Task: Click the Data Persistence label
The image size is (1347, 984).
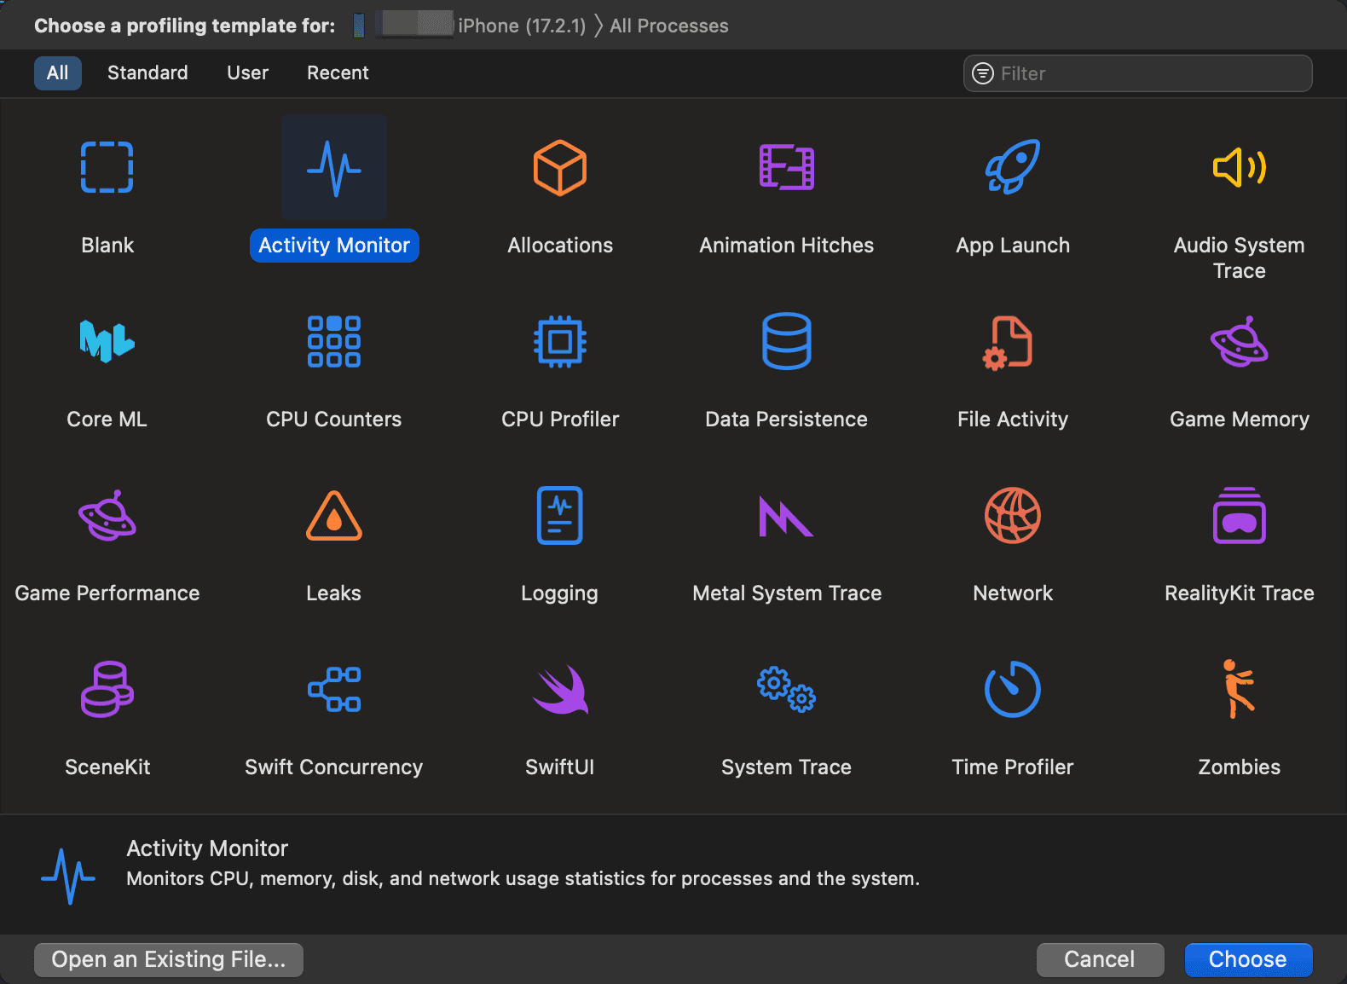Action: pyautogui.click(x=786, y=420)
